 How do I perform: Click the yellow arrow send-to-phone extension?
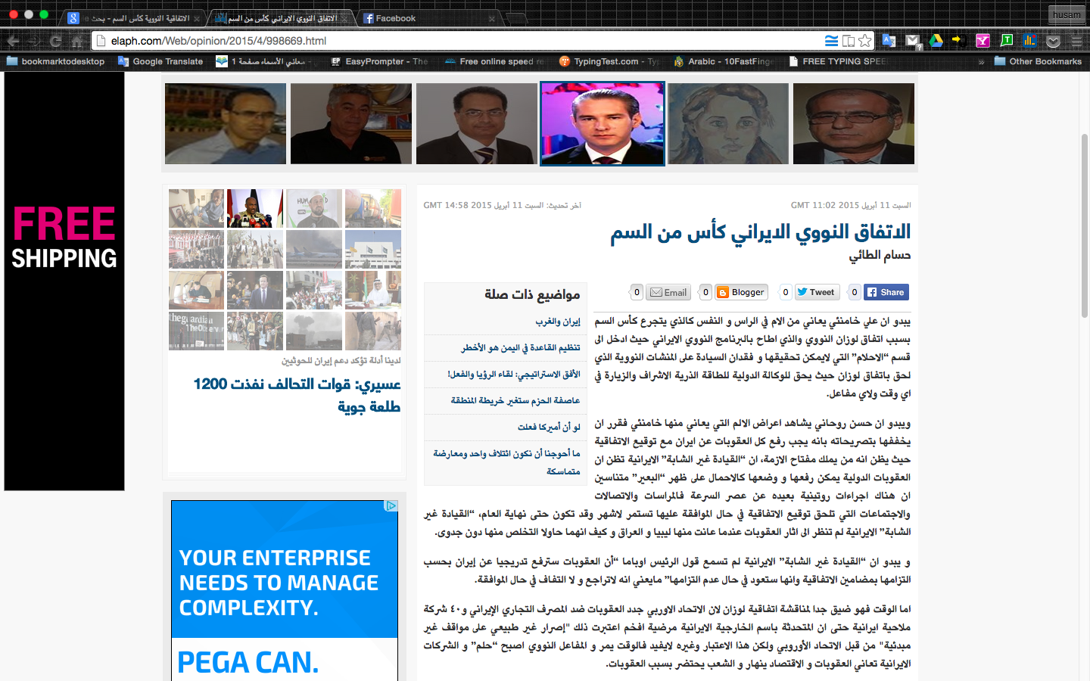pyautogui.click(x=958, y=39)
